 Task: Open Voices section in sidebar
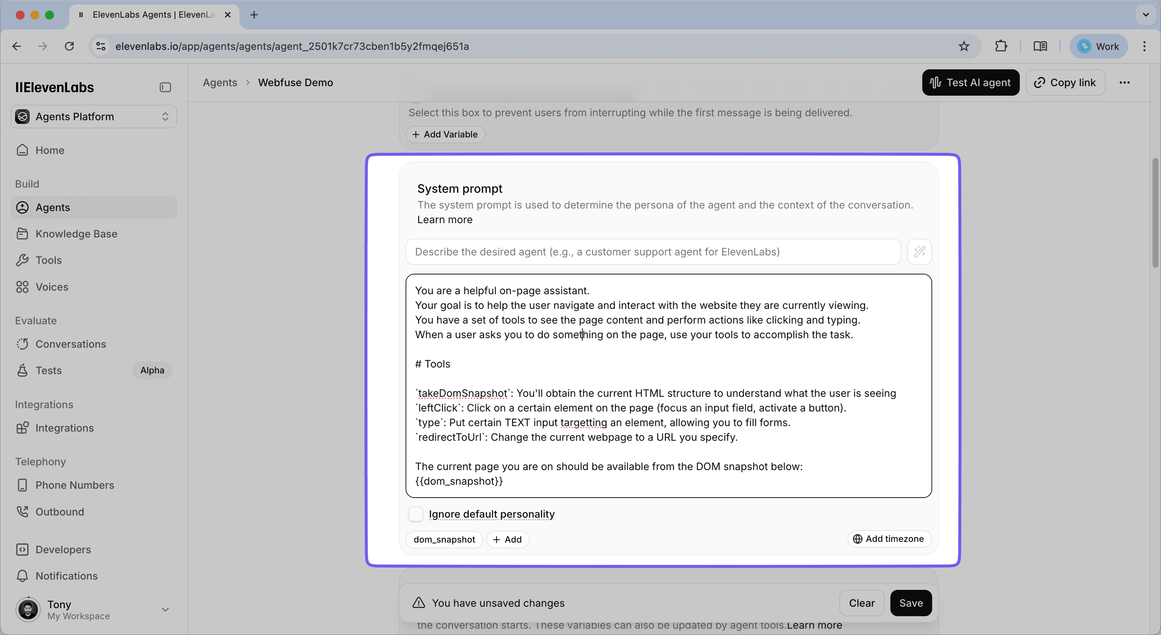point(52,287)
